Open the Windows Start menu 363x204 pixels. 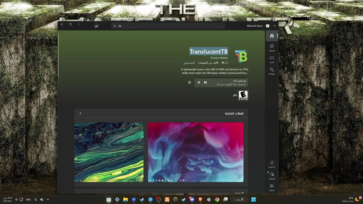tap(254, 199)
